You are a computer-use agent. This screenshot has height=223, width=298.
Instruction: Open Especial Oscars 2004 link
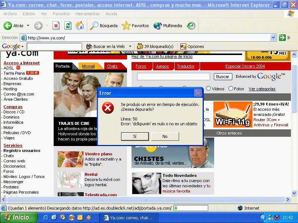(x=245, y=67)
